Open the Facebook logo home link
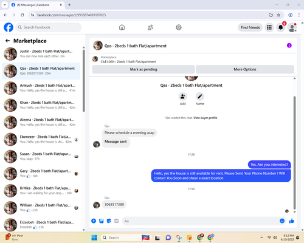 (x=9, y=27)
